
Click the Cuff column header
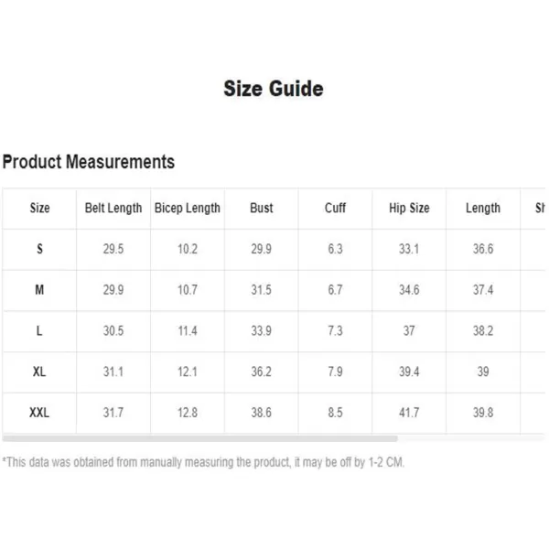(x=335, y=208)
